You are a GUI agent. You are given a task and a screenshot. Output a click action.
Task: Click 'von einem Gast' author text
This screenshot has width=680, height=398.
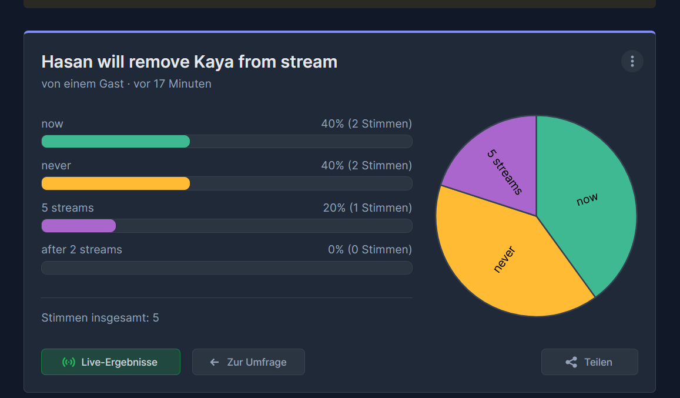[82, 83]
